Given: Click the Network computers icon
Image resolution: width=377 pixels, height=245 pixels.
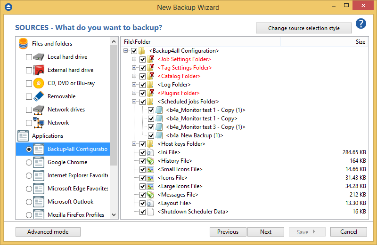Looking at the screenshot, I should coord(39,123).
